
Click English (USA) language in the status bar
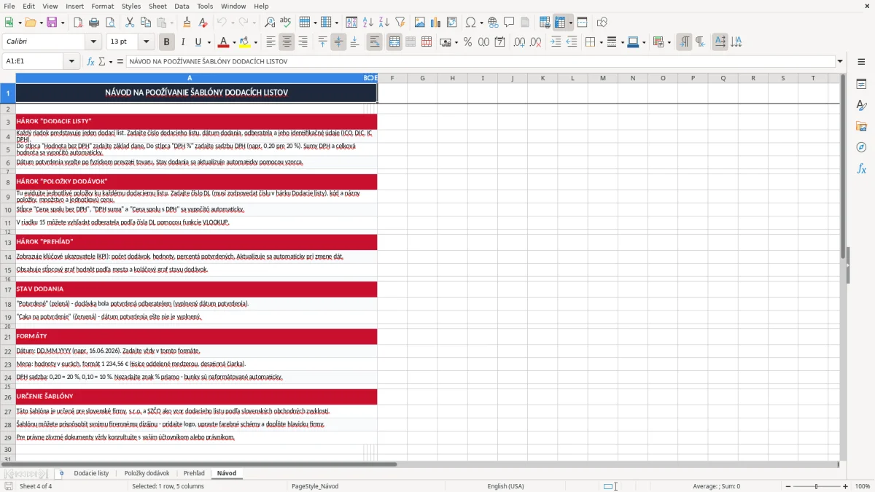(505, 486)
